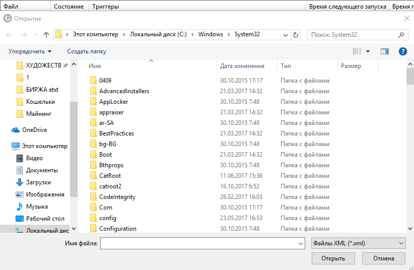Select the config folder
The height and width of the screenshot is (270, 414).
pyautogui.click(x=107, y=218)
